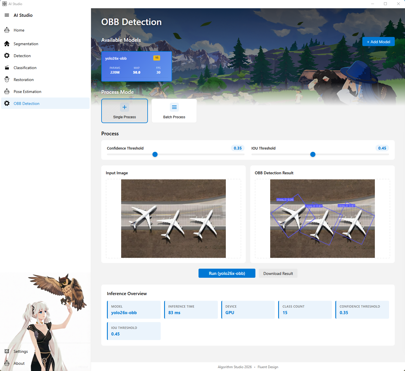Image resolution: width=405 pixels, height=371 pixels.
Task: Click the Add Model button
Action: [x=378, y=42]
